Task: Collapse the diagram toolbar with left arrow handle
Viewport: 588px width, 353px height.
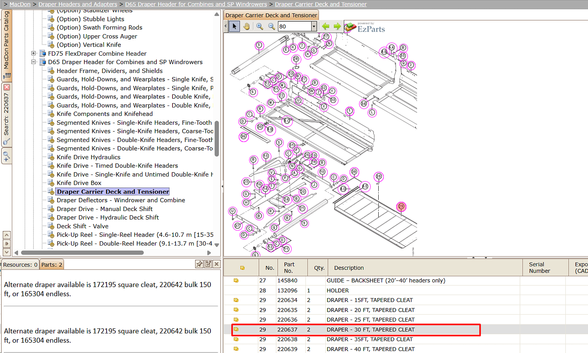Action: (225, 26)
